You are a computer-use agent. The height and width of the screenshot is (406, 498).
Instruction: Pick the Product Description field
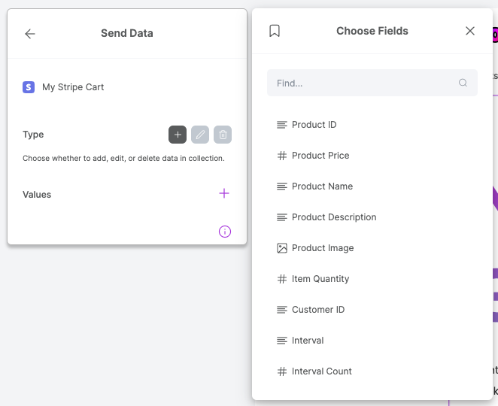click(333, 217)
